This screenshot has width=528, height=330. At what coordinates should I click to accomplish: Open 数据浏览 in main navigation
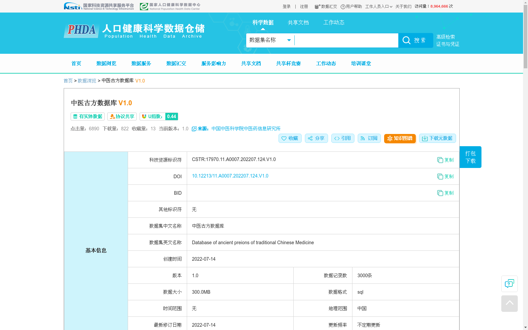(106, 63)
